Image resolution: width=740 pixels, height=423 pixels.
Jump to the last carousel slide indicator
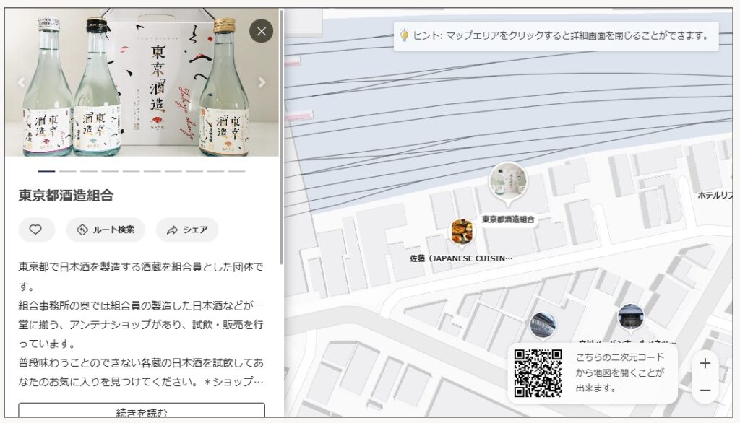pyautogui.click(x=236, y=171)
